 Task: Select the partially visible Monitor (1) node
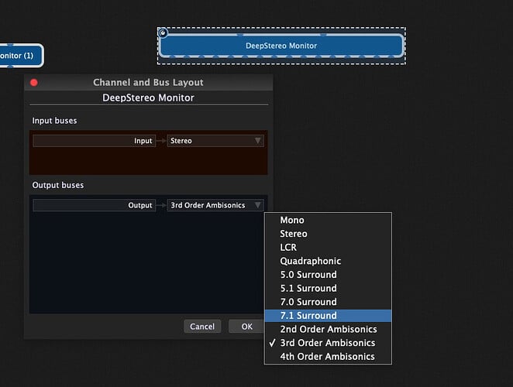point(21,56)
